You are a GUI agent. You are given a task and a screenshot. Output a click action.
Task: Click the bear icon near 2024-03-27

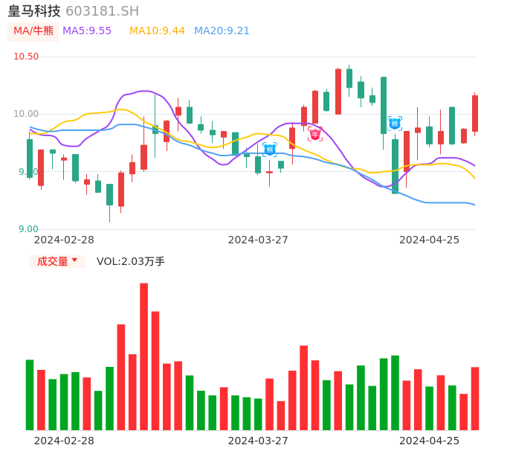270,150
